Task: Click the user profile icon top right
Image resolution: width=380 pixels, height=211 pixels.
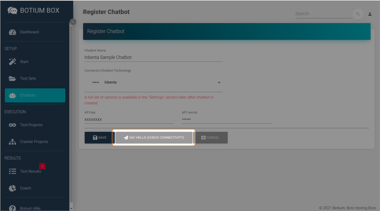Action: point(370,14)
